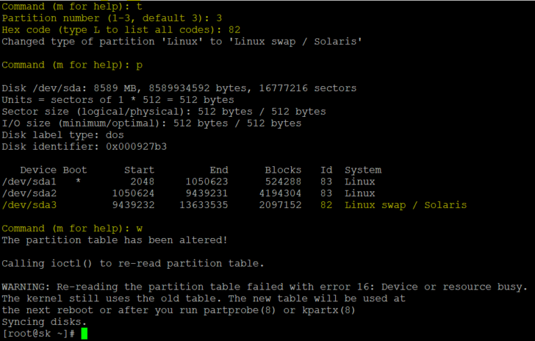
Task: Click 'Linux swap / Solaris' in partition table
Action: (x=405, y=205)
